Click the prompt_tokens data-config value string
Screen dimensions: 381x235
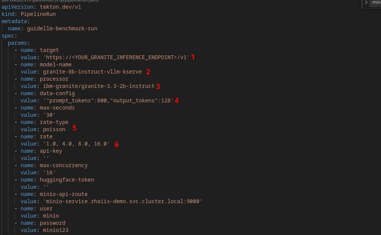[108, 100]
